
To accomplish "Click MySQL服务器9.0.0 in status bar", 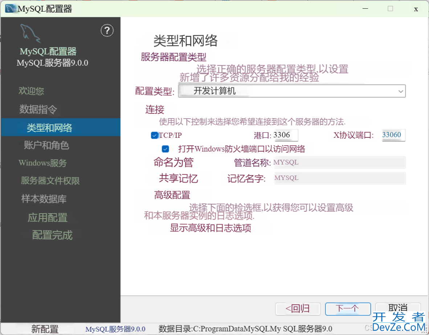I will (x=115, y=329).
